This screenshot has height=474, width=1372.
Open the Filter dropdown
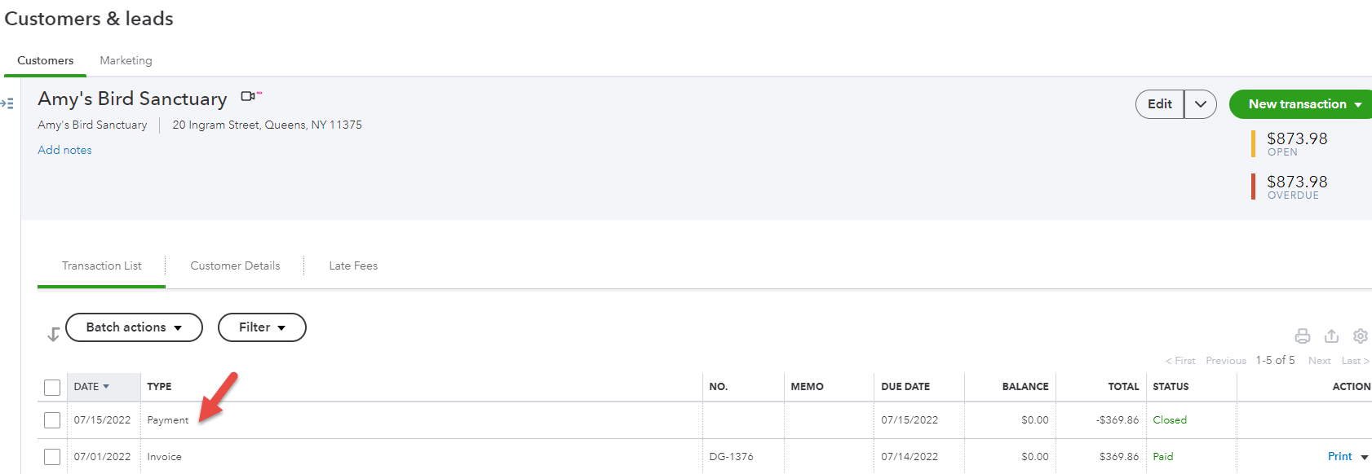(262, 327)
